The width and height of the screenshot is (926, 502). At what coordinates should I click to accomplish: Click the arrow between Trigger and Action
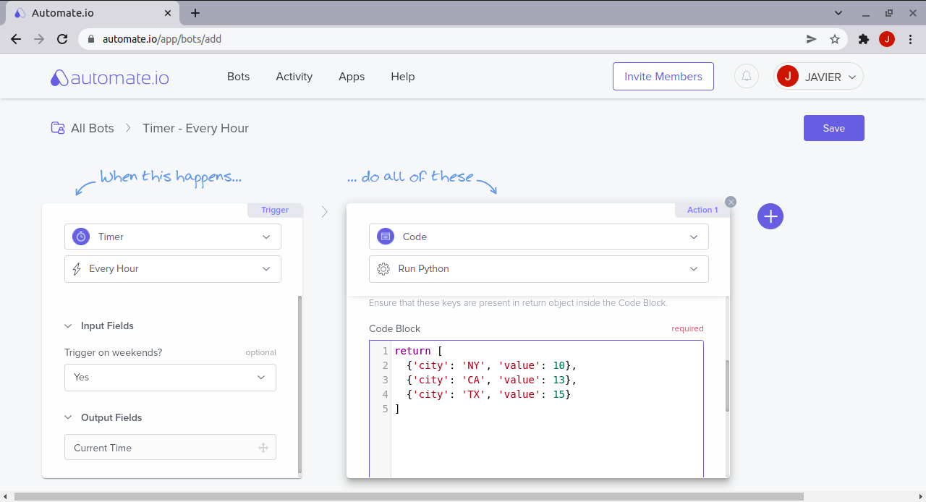(x=325, y=211)
